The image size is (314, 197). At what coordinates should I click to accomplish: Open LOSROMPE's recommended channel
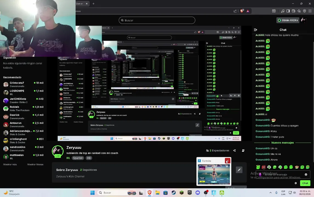click(x=23, y=92)
